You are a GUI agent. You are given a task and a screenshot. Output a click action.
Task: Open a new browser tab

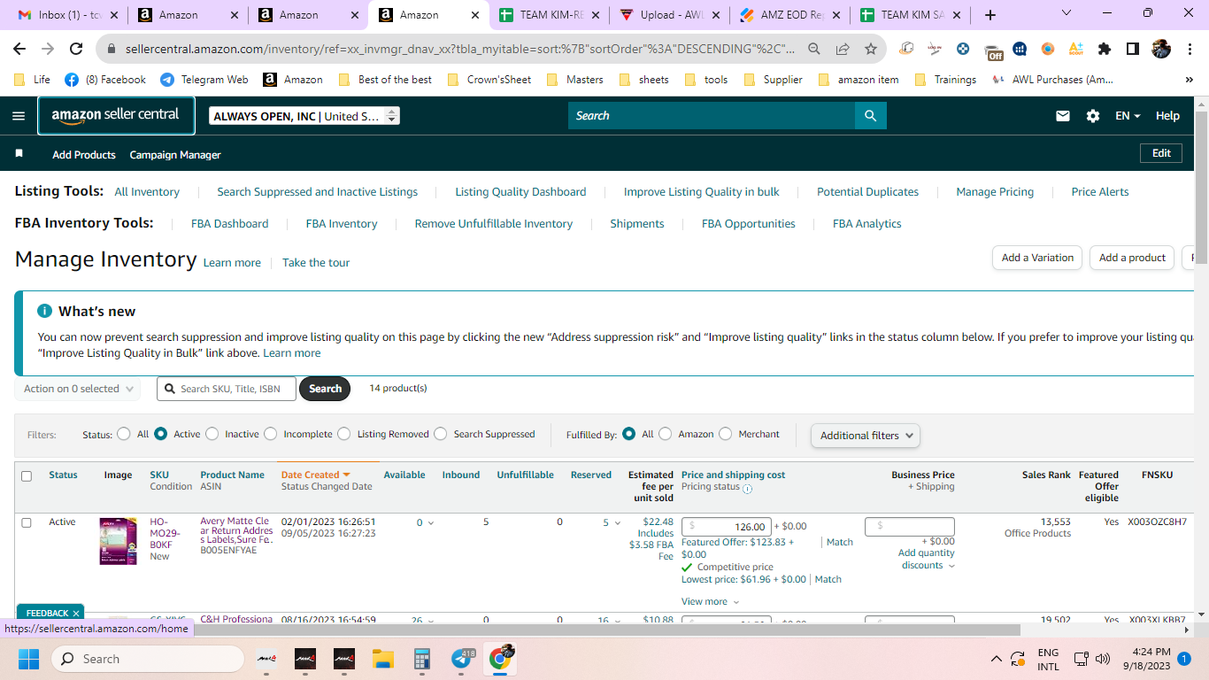(990, 15)
